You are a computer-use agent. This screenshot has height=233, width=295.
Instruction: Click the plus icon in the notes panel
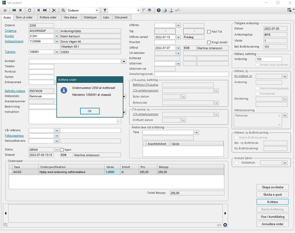coord(225,225)
